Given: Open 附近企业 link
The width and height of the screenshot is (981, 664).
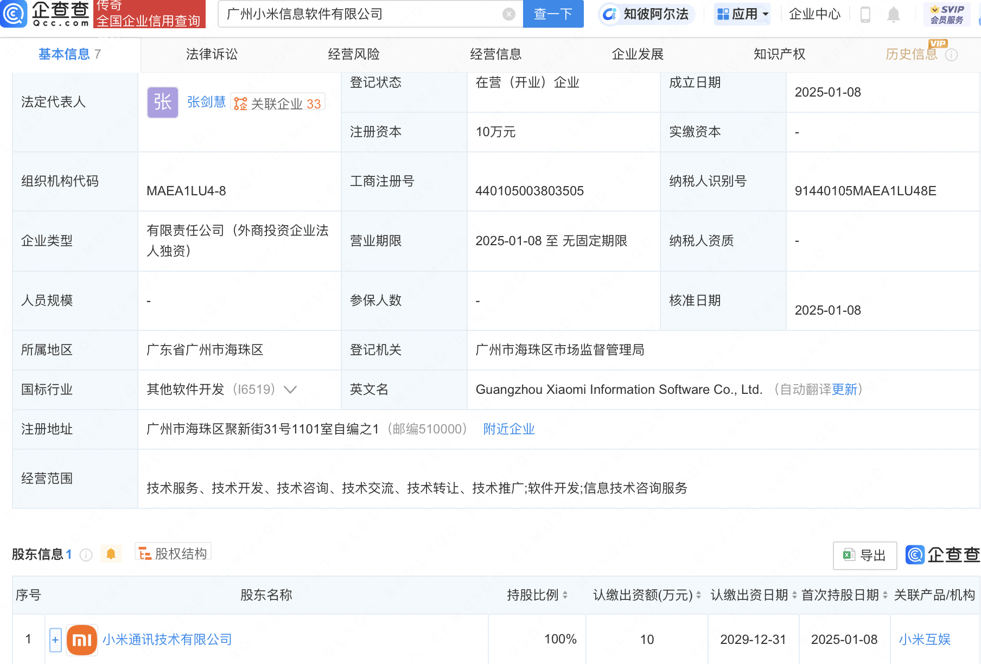Looking at the screenshot, I should (x=509, y=429).
